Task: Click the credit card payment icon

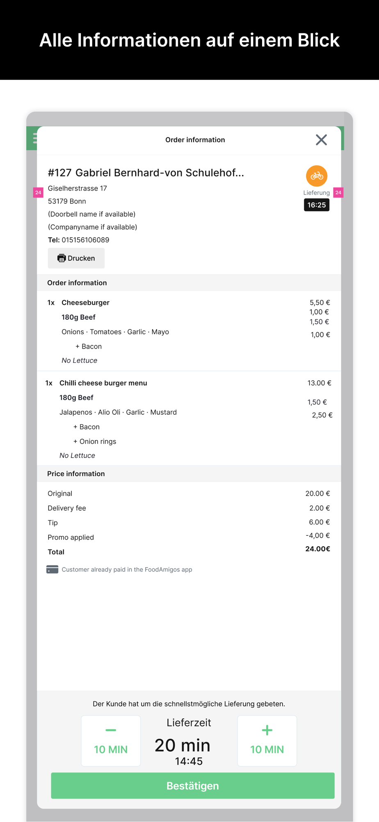Action: [x=52, y=569]
